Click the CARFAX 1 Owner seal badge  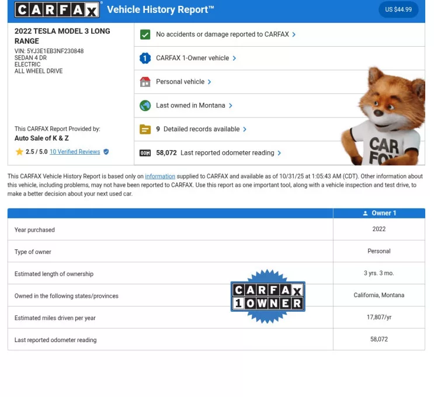268,297
